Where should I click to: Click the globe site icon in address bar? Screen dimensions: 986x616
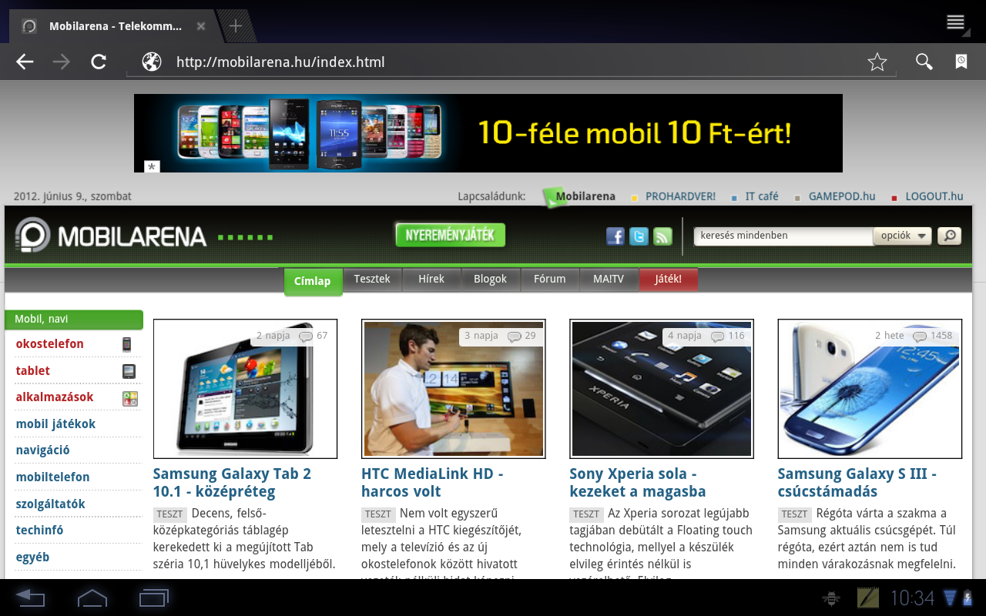(152, 62)
